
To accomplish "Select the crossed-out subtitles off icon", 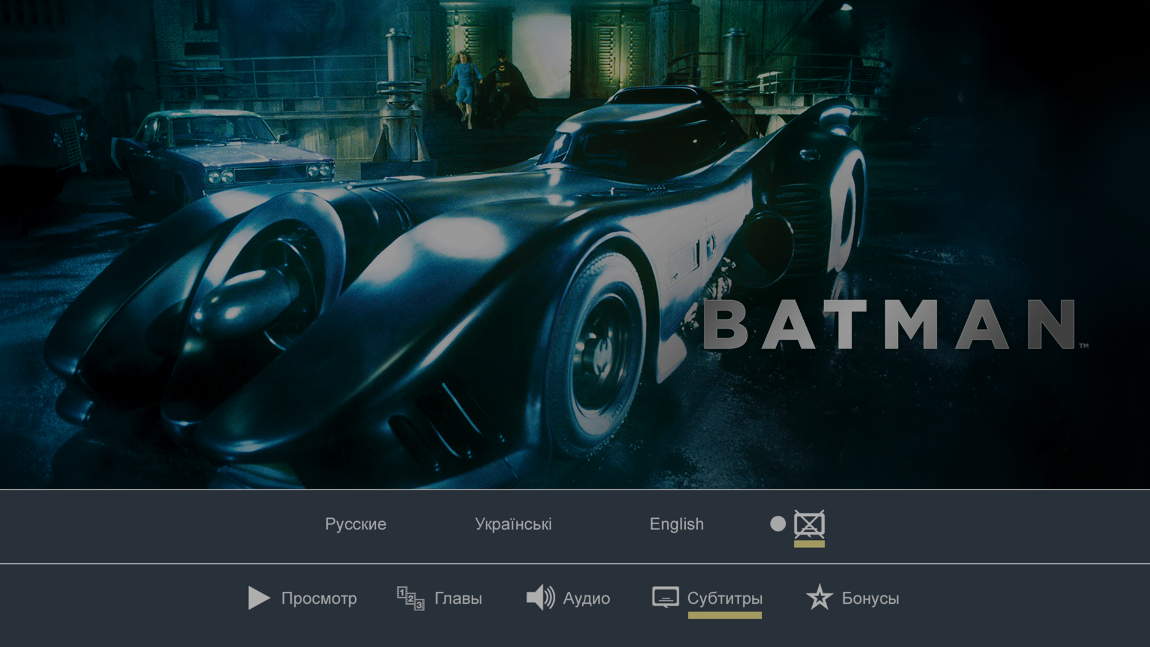I will tap(809, 524).
